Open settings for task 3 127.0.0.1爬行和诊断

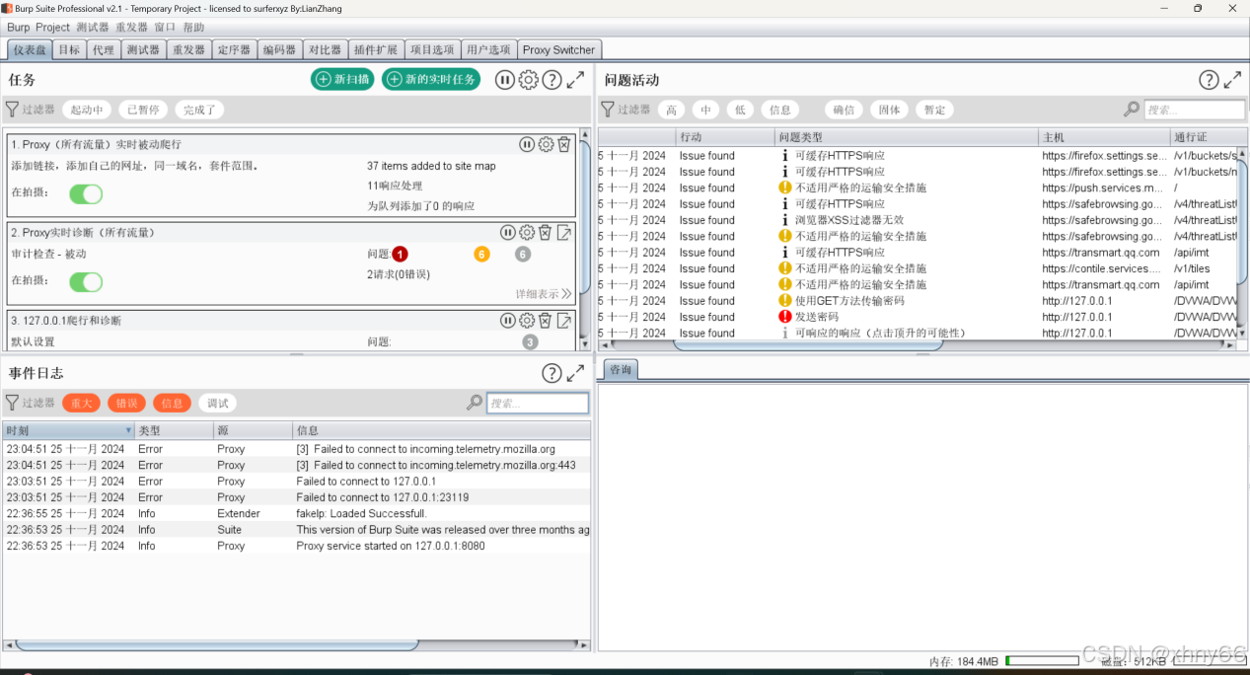527,320
